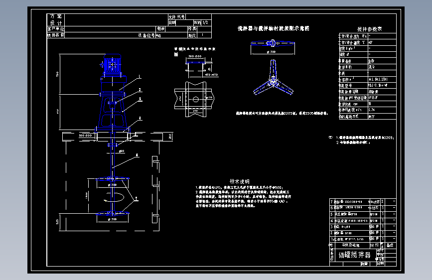Click the '搅拌目的' parameter row label
432x280 pixels.
coord(345,67)
